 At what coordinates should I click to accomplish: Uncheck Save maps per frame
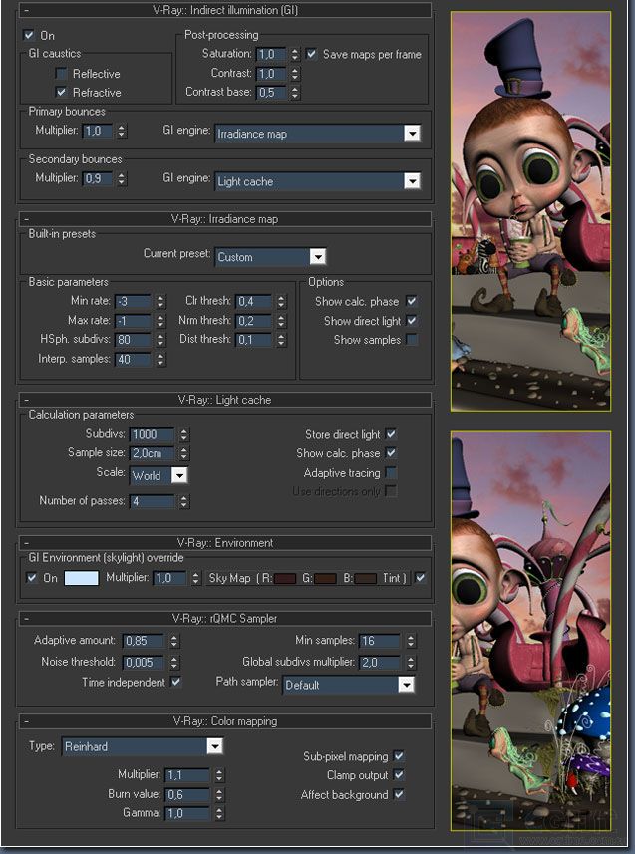click(x=311, y=54)
